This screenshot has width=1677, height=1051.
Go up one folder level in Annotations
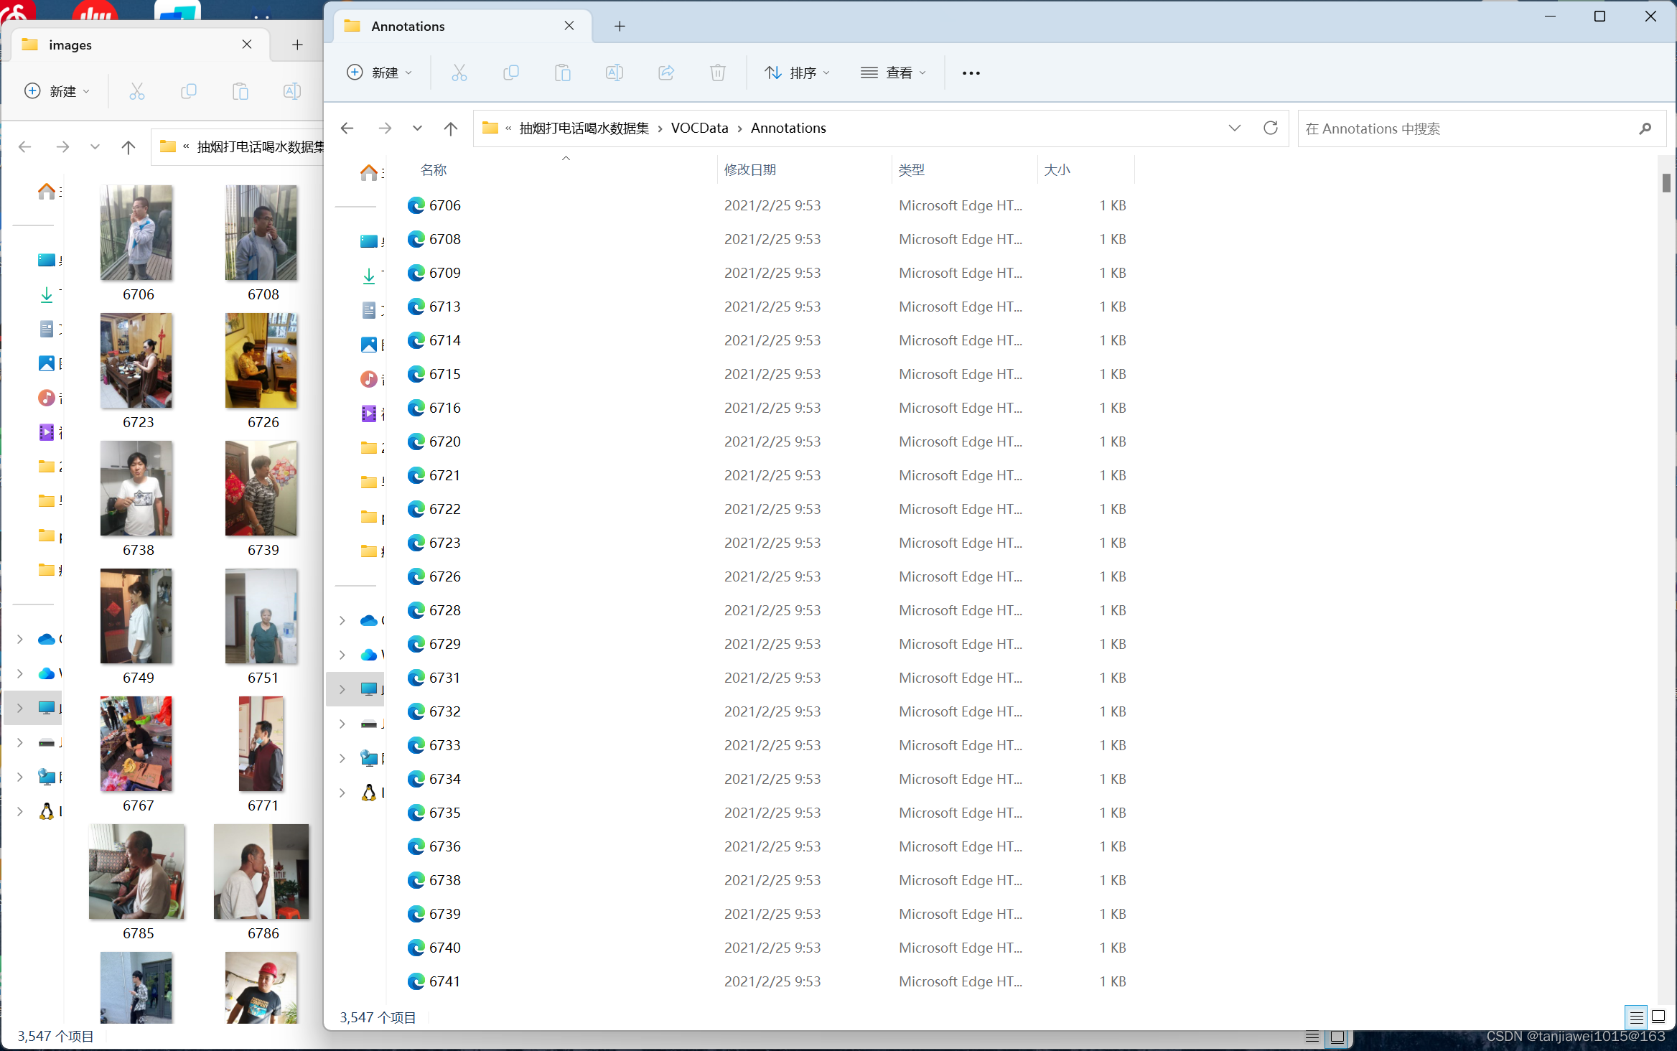tap(450, 128)
